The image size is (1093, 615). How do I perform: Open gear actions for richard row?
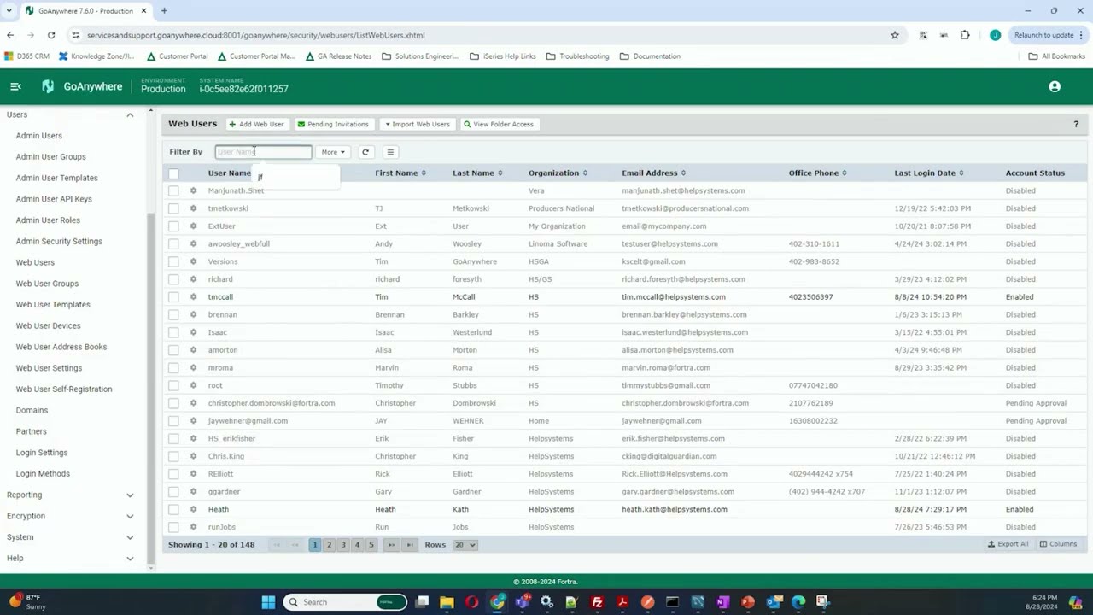pyautogui.click(x=193, y=279)
